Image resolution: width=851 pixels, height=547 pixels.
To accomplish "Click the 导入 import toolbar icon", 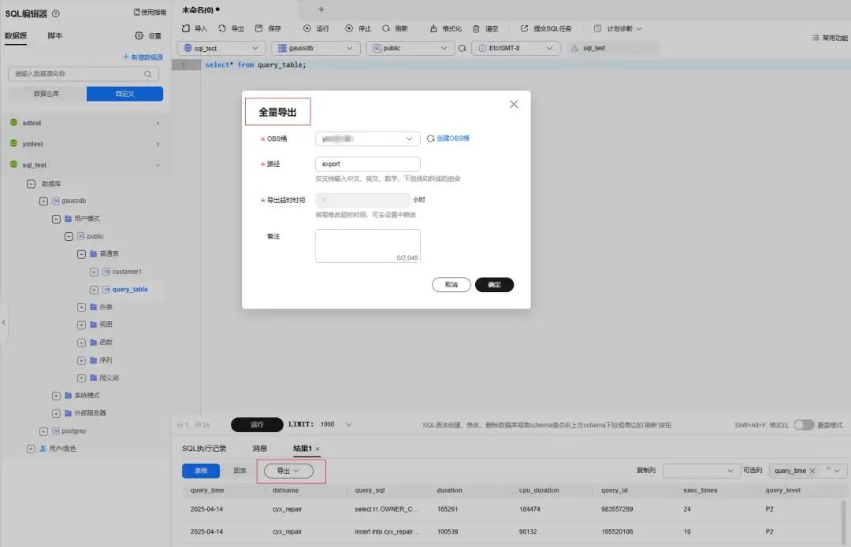I will (x=186, y=28).
